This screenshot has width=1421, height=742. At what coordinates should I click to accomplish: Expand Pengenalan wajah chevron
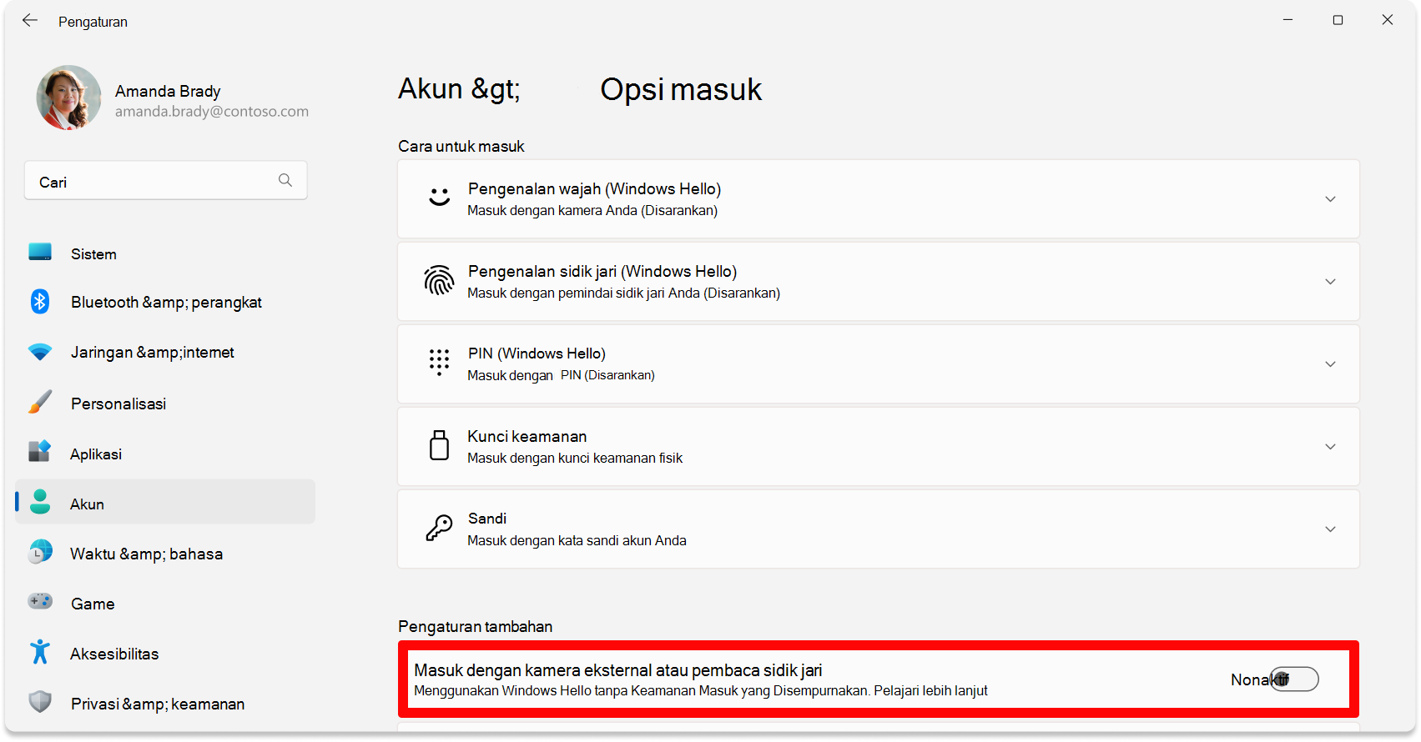[x=1330, y=199]
